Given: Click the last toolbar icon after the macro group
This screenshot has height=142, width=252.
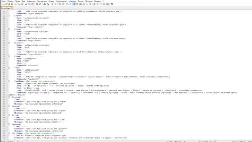Looking at the screenshot, I should point(112,4).
